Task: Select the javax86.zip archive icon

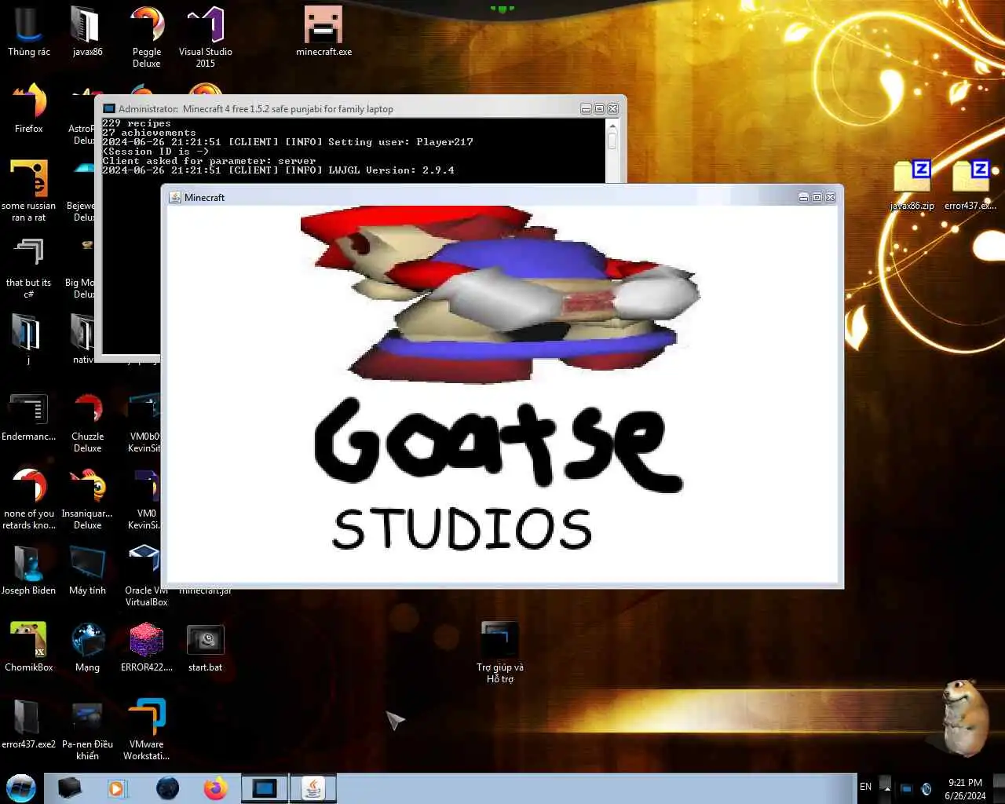Action: [x=912, y=185]
